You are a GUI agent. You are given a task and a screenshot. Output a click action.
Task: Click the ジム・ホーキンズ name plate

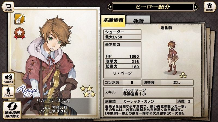tap(53, 101)
